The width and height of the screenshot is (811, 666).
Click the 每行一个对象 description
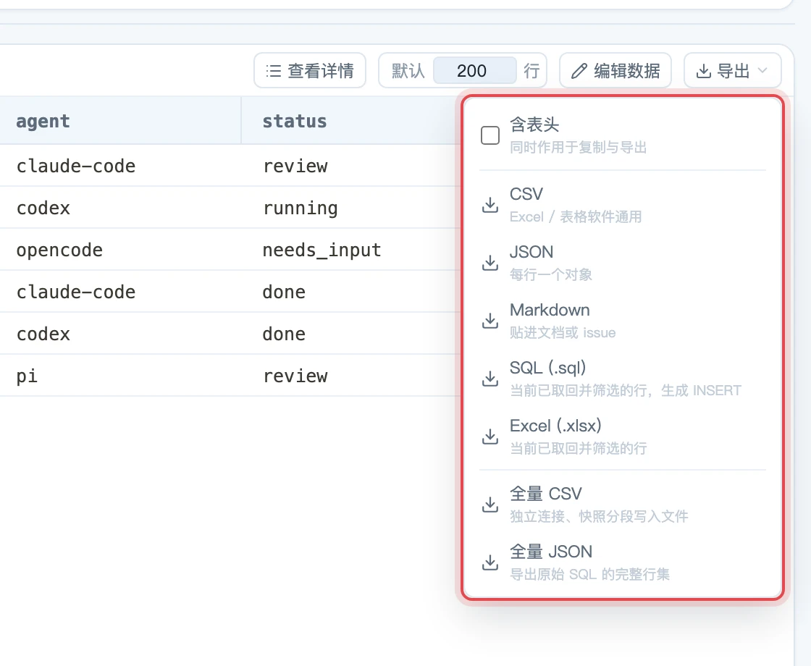(551, 274)
